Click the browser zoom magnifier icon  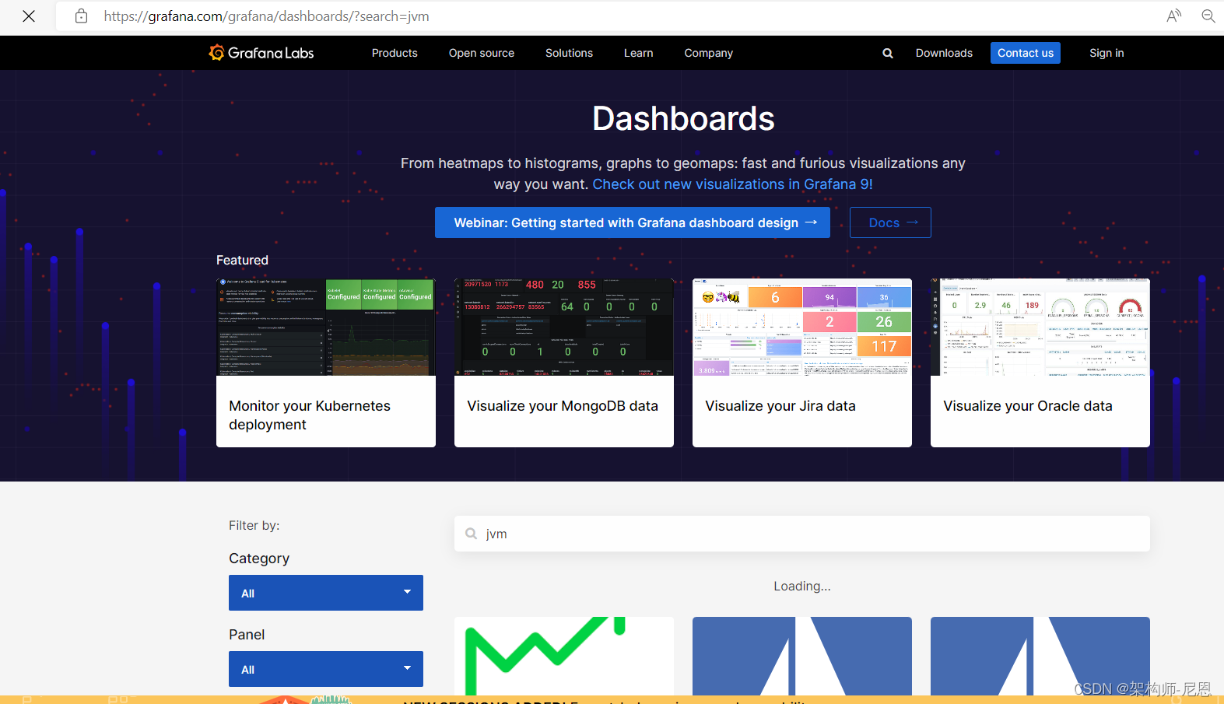point(1208,16)
